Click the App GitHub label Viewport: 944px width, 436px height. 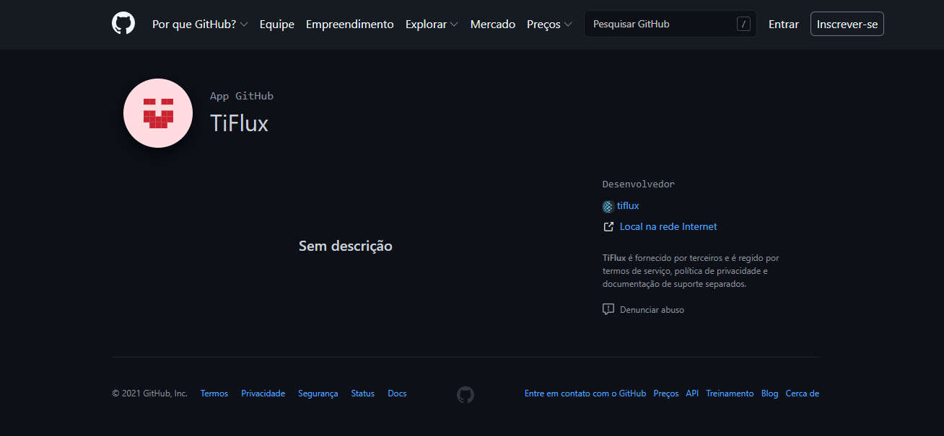pos(242,96)
